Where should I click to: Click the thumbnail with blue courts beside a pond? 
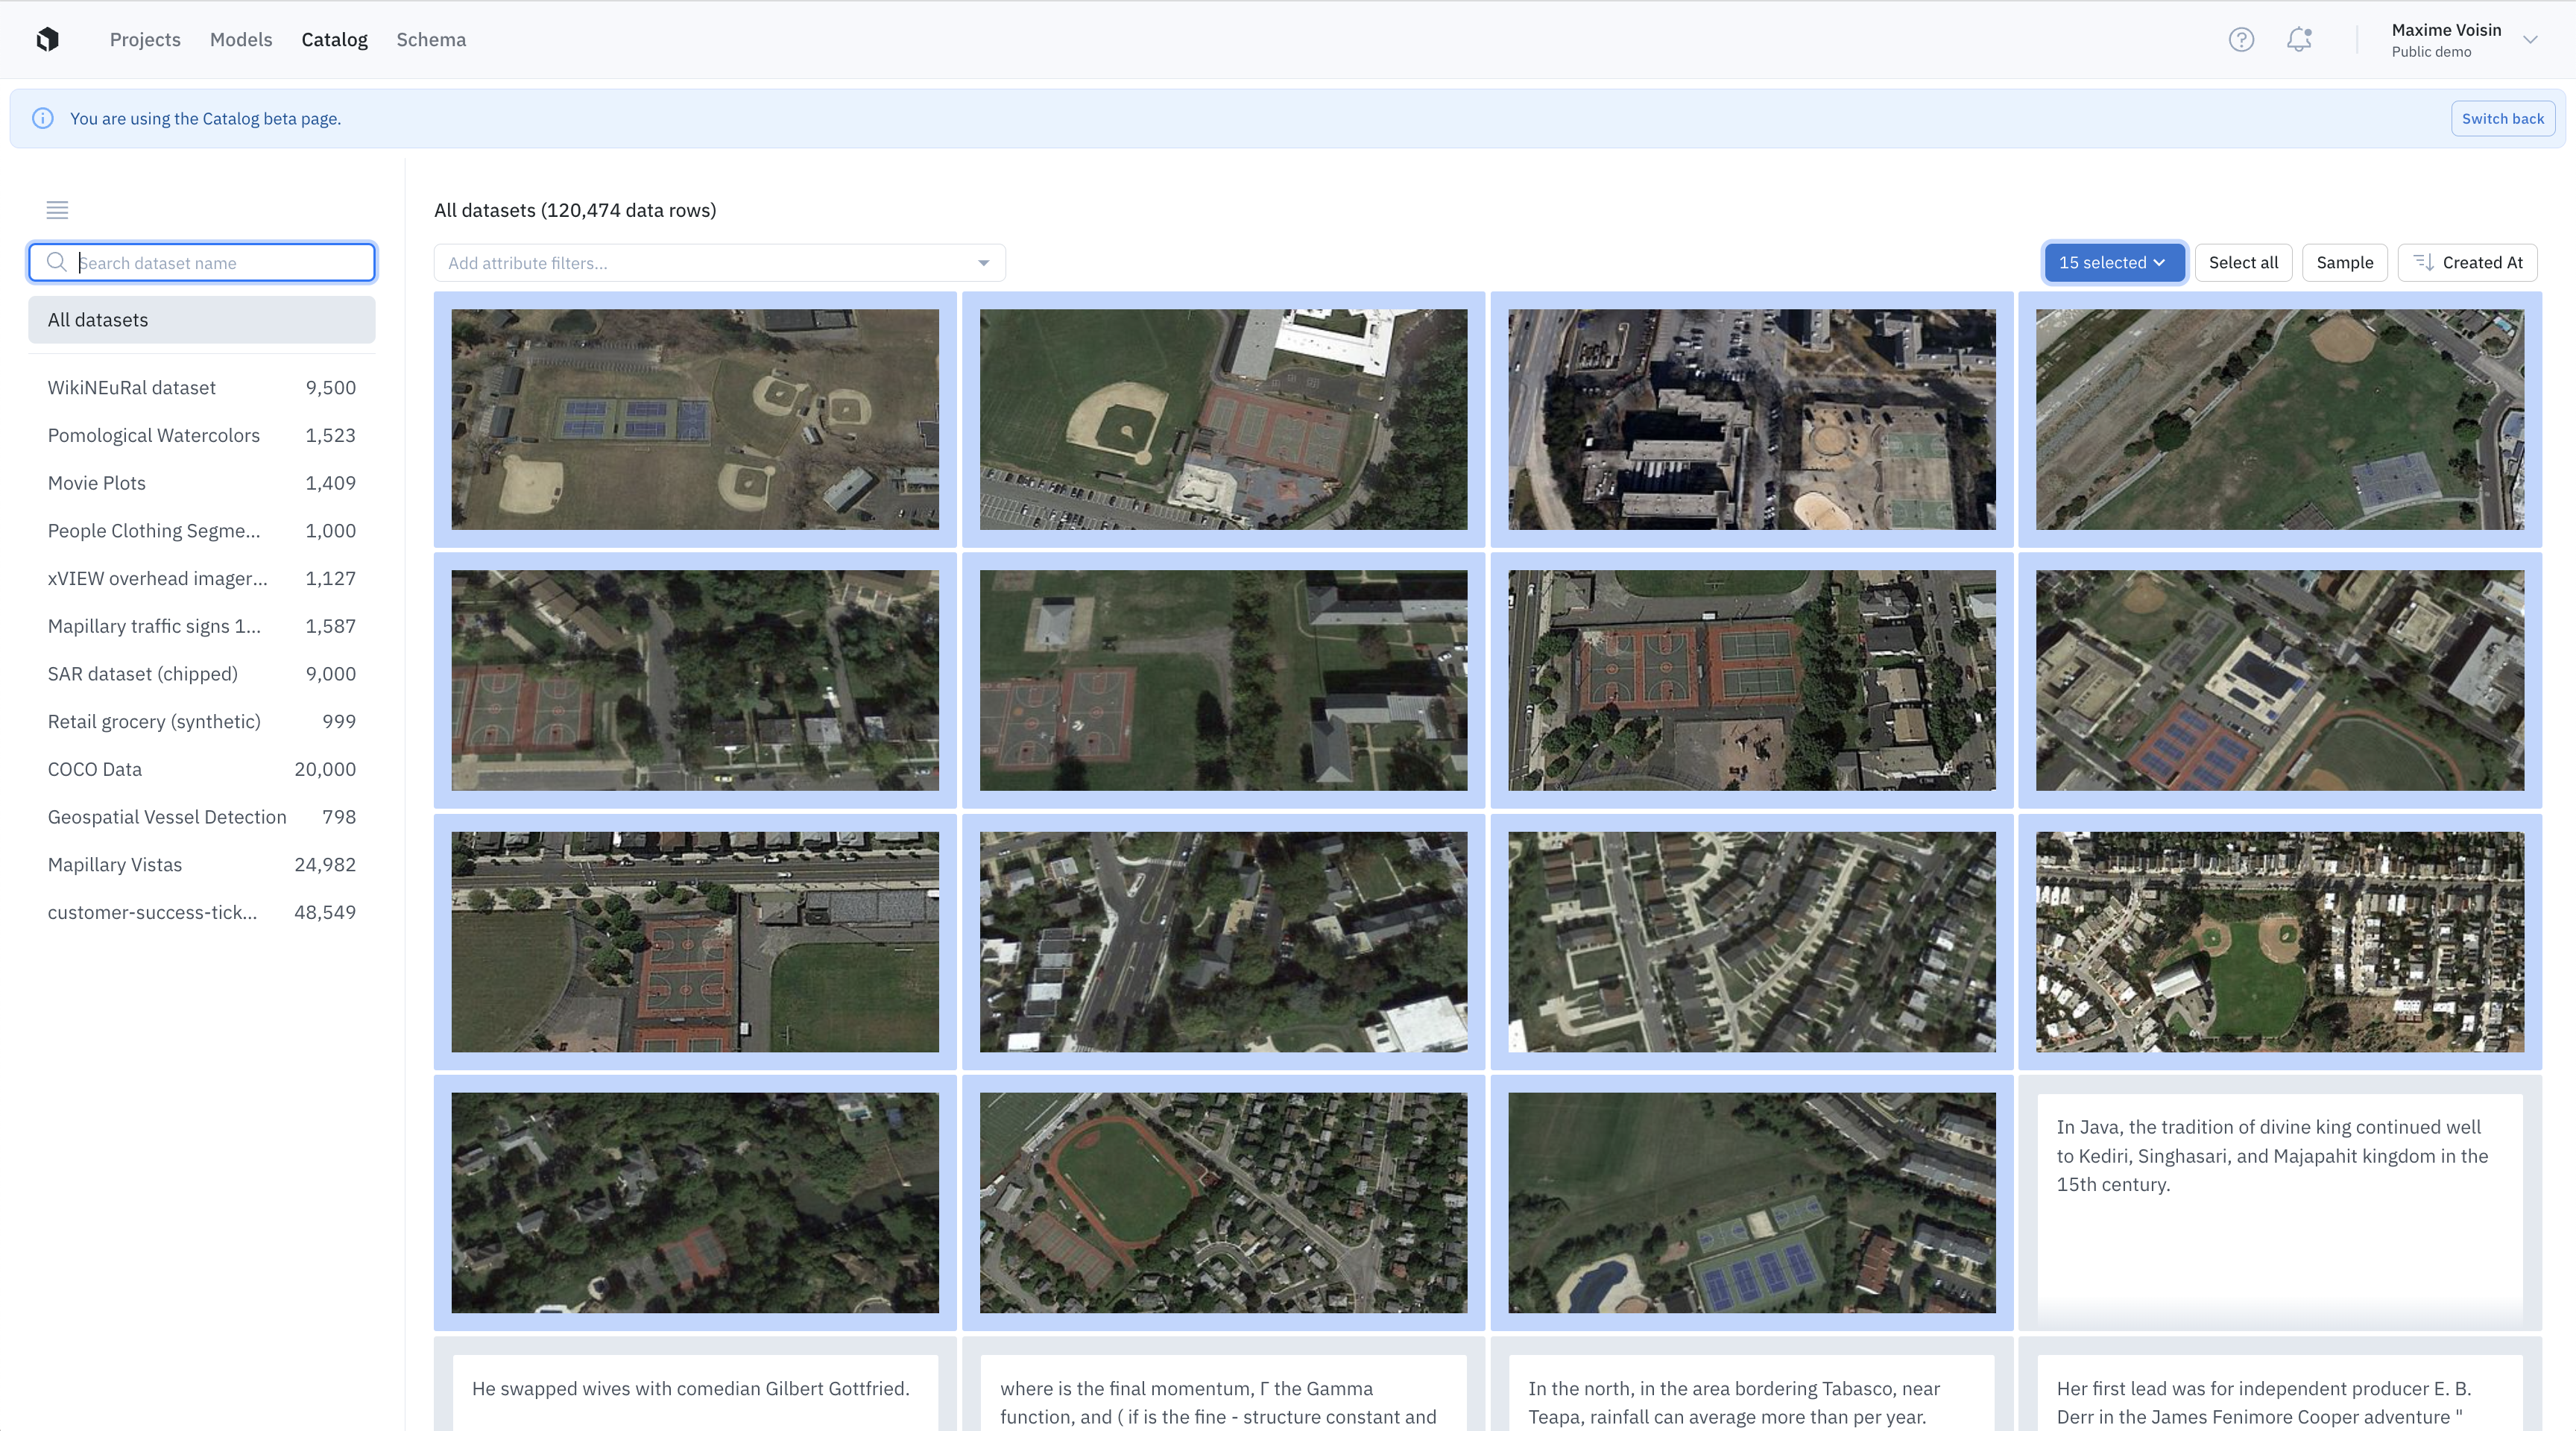coord(1751,1202)
